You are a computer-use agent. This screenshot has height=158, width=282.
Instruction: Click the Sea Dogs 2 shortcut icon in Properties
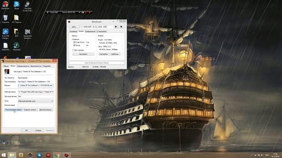coord(7,72)
